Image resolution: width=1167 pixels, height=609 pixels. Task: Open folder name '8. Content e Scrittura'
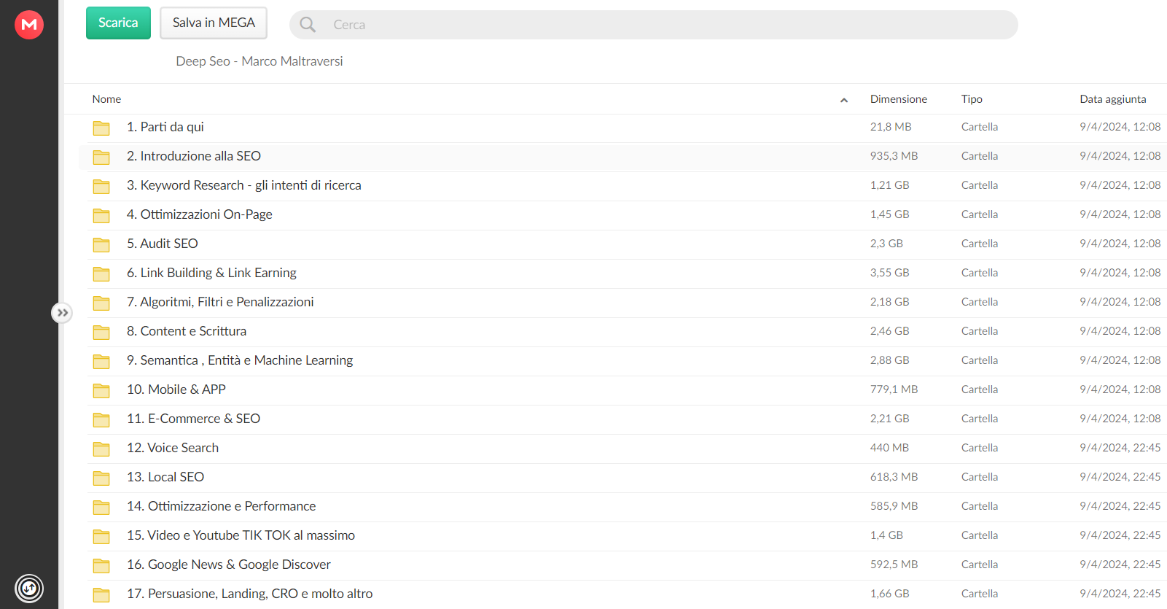pos(187,331)
